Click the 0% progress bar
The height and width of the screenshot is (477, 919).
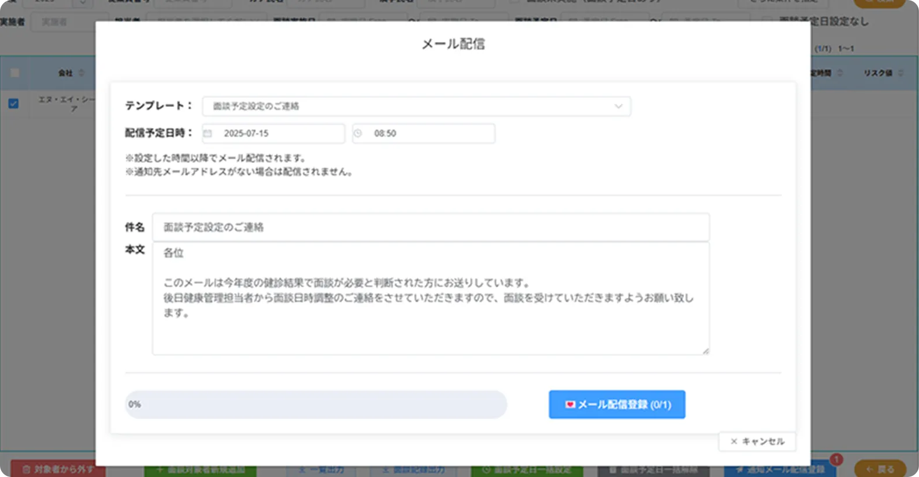tap(316, 404)
